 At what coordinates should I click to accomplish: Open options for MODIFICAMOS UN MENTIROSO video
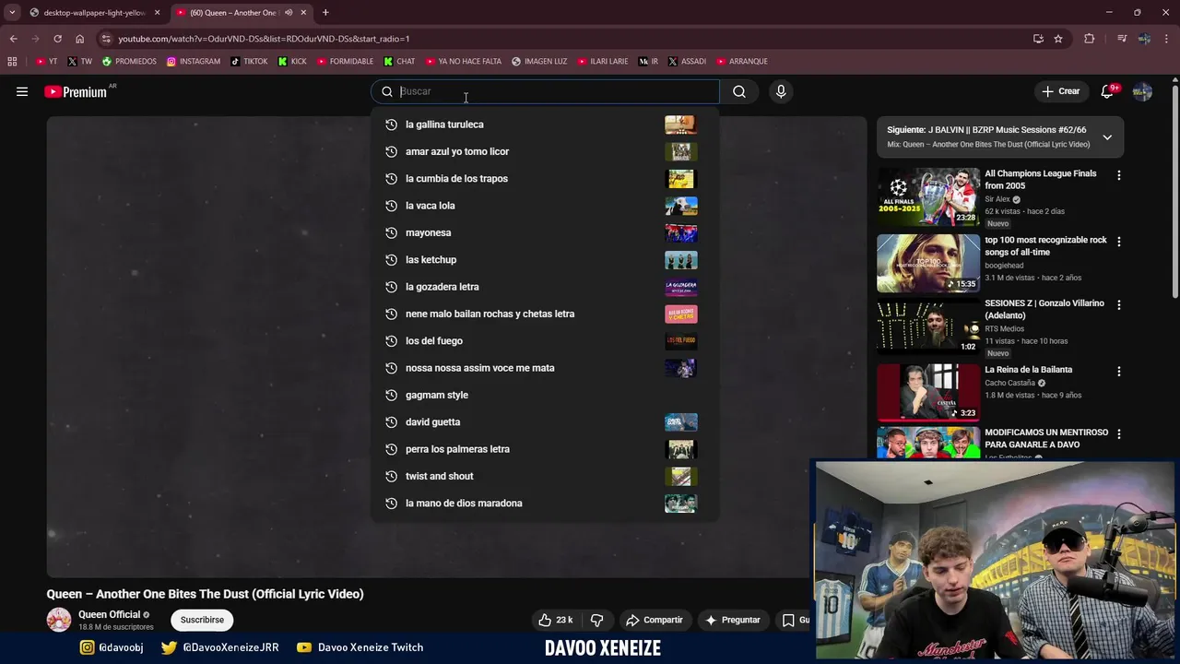(x=1119, y=433)
